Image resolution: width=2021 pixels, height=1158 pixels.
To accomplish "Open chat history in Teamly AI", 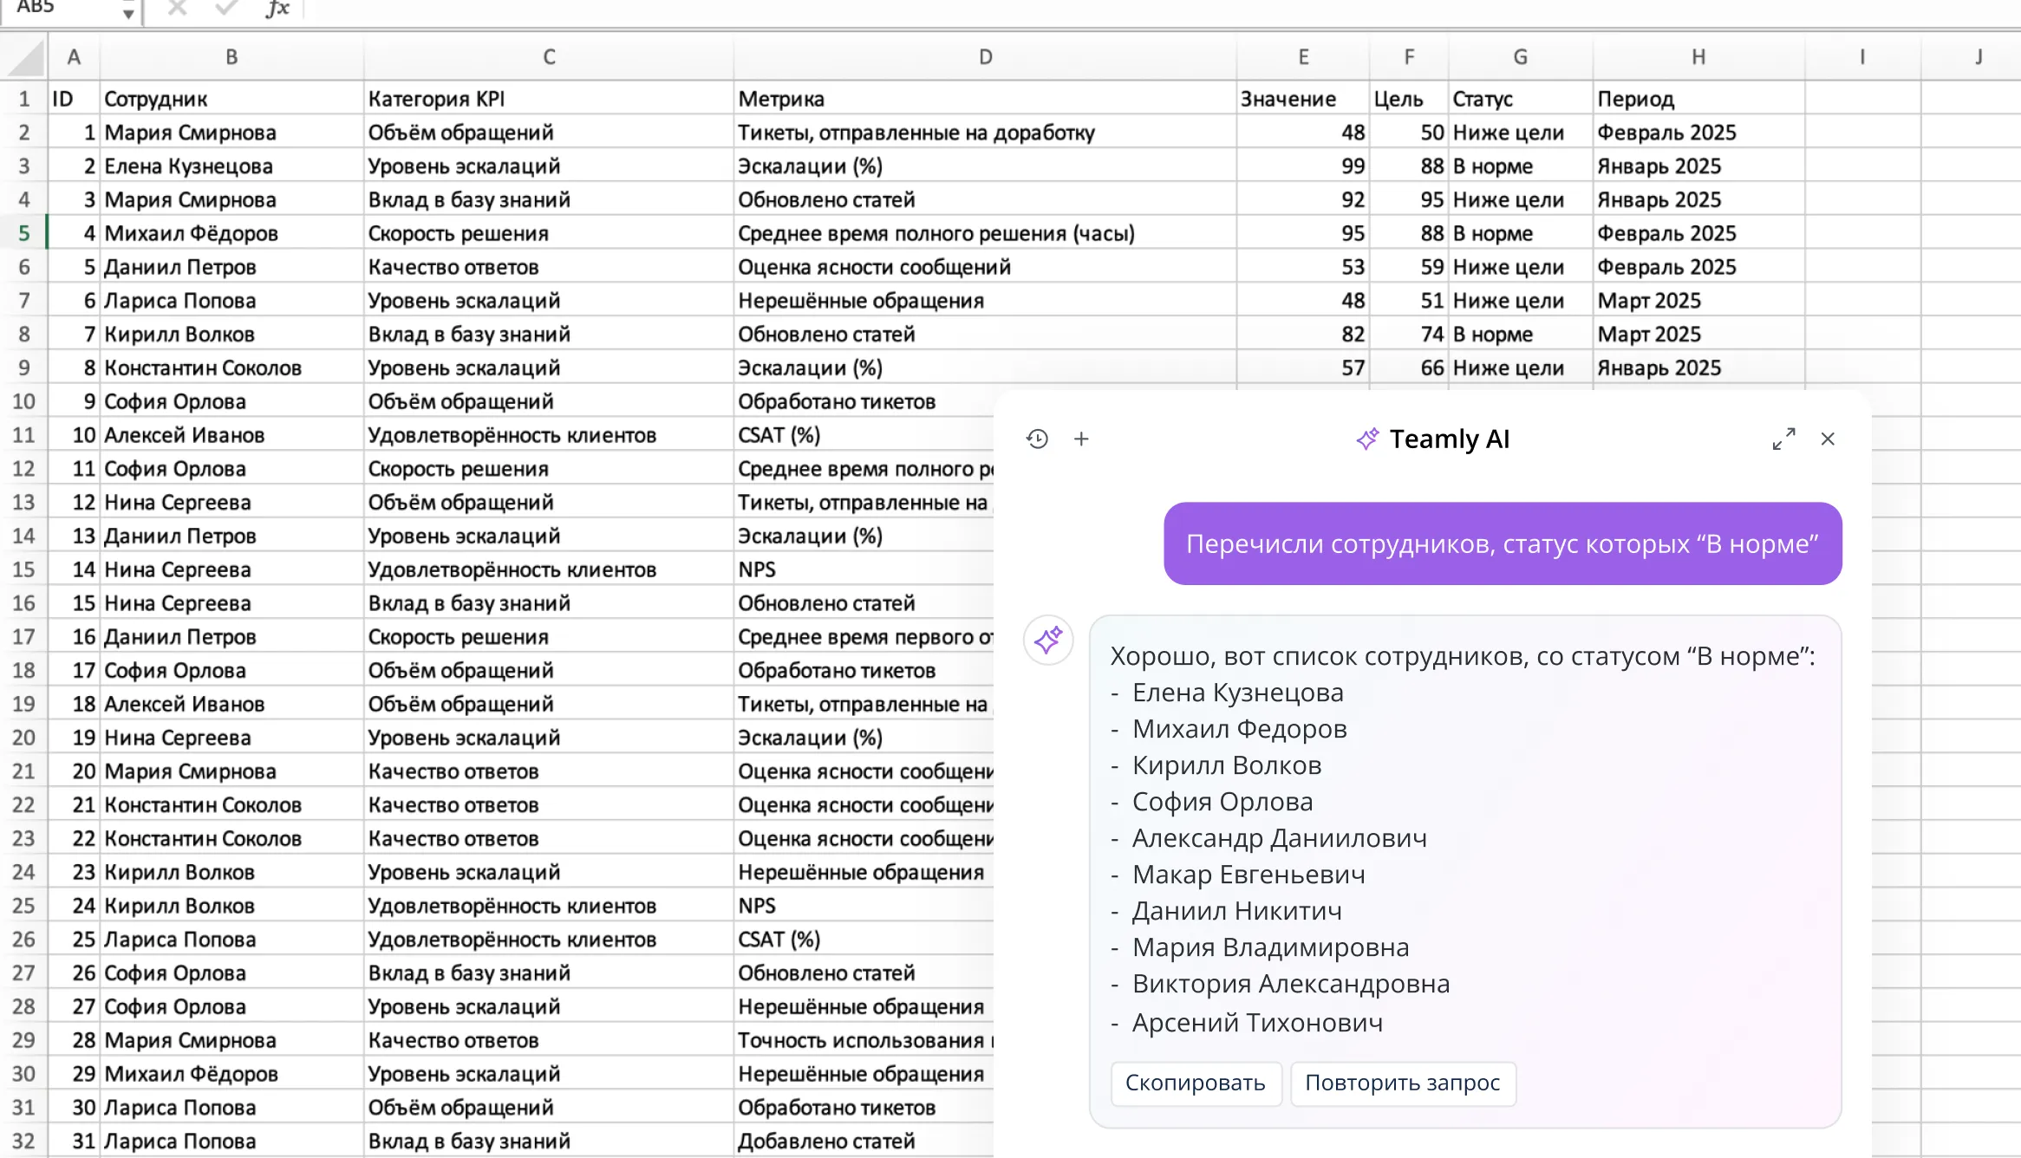I will 1037,439.
